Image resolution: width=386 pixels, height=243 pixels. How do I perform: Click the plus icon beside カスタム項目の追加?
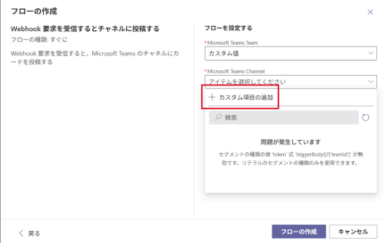coord(212,97)
